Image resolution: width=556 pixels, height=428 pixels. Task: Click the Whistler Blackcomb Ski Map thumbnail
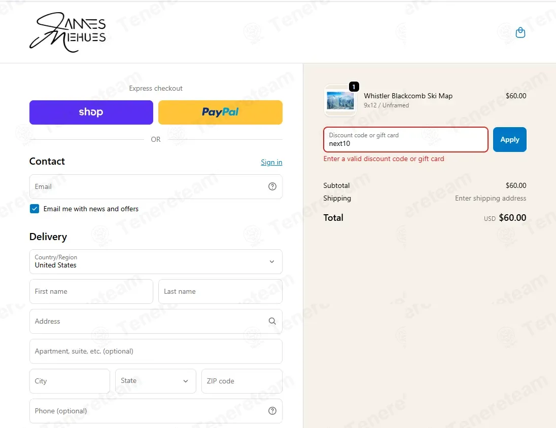tap(340, 100)
